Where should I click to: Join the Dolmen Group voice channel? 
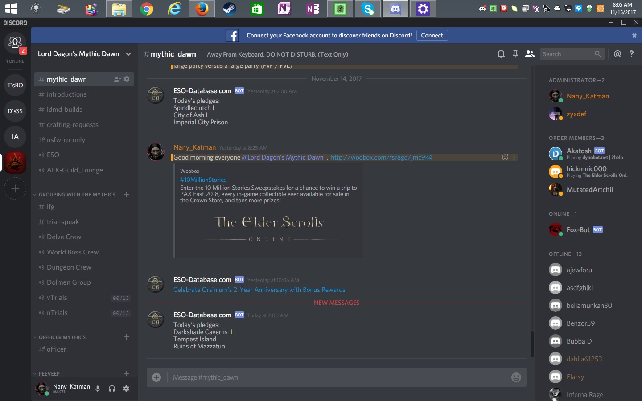click(84, 282)
